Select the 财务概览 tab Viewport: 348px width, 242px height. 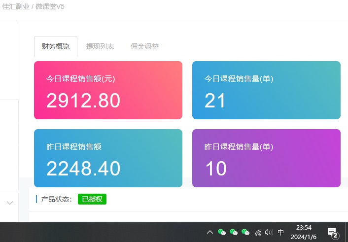pyautogui.click(x=56, y=46)
